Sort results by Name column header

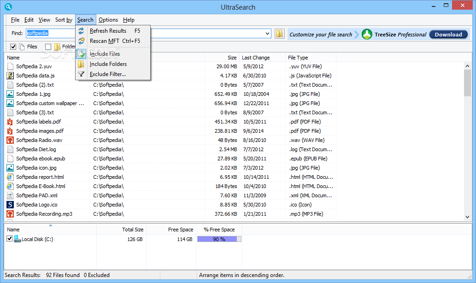tap(47, 58)
